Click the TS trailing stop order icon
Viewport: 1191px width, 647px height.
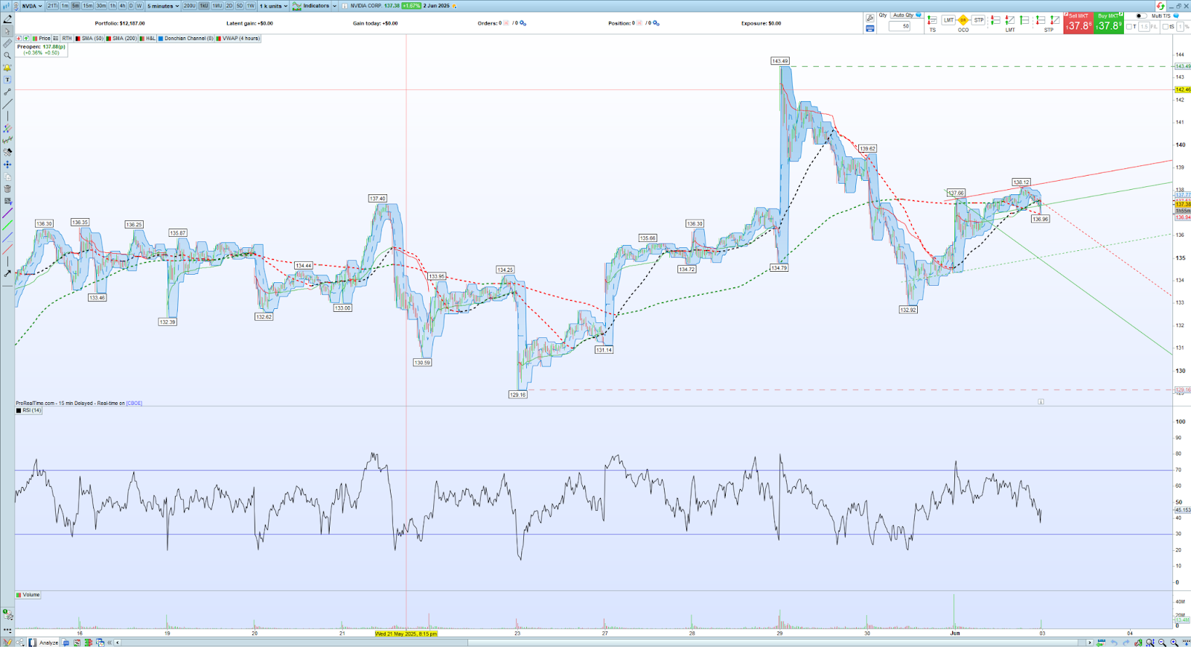click(x=932, y=20)
